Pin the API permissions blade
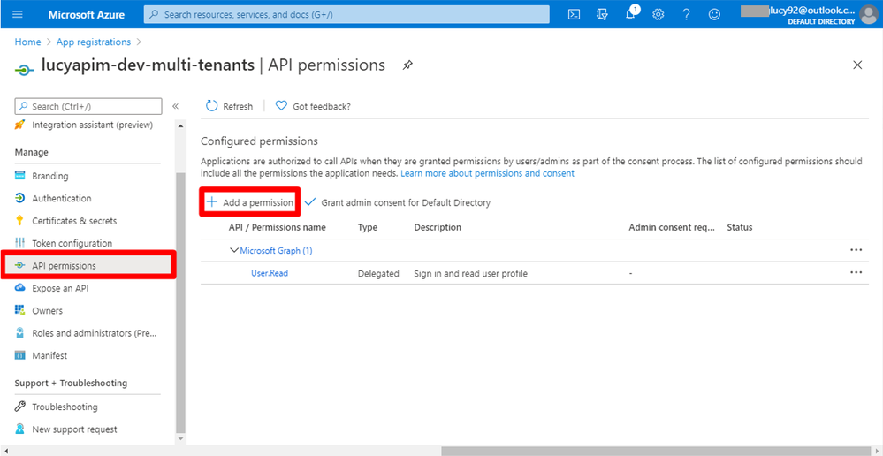Viewport: 883px width, 456px height. (x=407, y=65)
